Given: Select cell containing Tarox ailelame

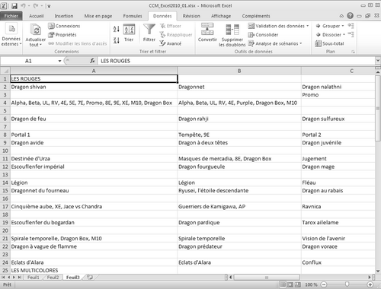Looking at the screenshot, I should (338, 222).
